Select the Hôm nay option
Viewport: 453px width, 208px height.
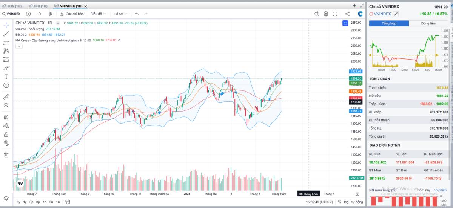tap(424, 190)
